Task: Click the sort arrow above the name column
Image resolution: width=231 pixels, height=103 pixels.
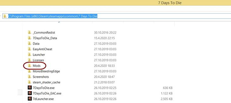Action: (59, 22)
